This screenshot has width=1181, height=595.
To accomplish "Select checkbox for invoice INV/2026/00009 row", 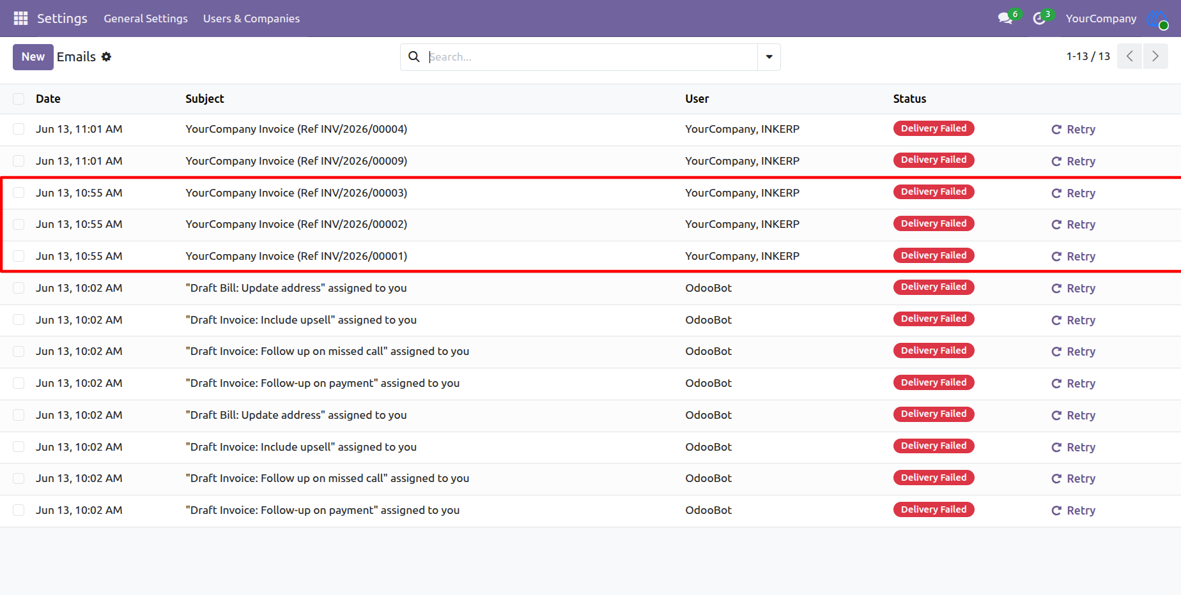I will pos(19,161).
